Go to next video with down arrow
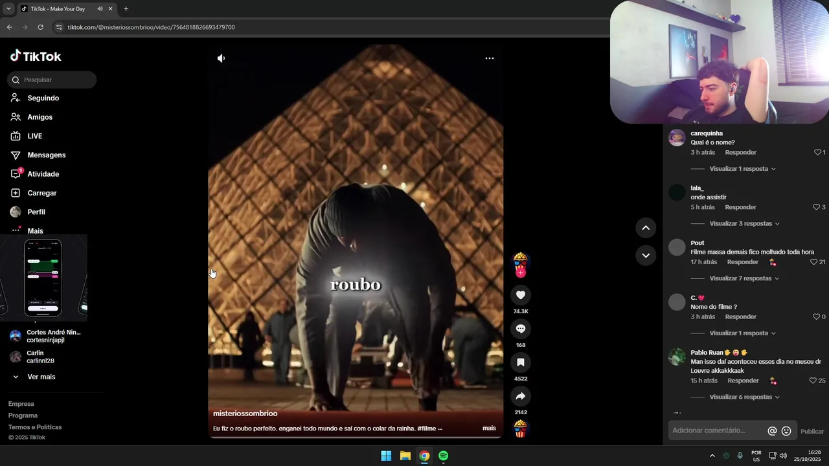 (x=646, y=256)
